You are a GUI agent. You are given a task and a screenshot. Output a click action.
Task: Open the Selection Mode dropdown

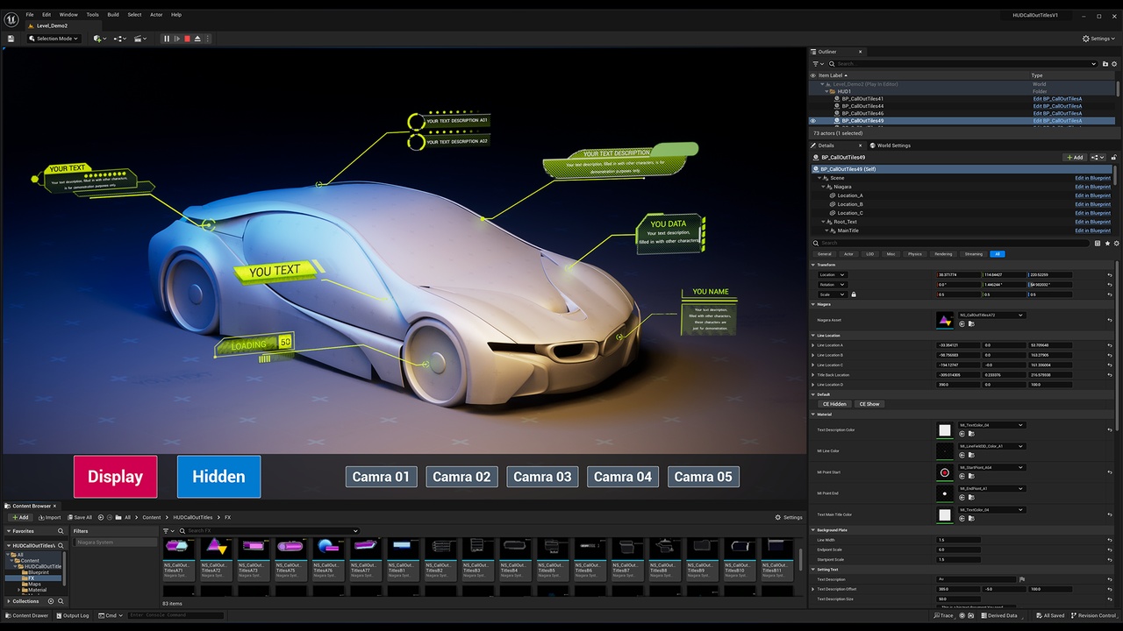coord(54,39)
